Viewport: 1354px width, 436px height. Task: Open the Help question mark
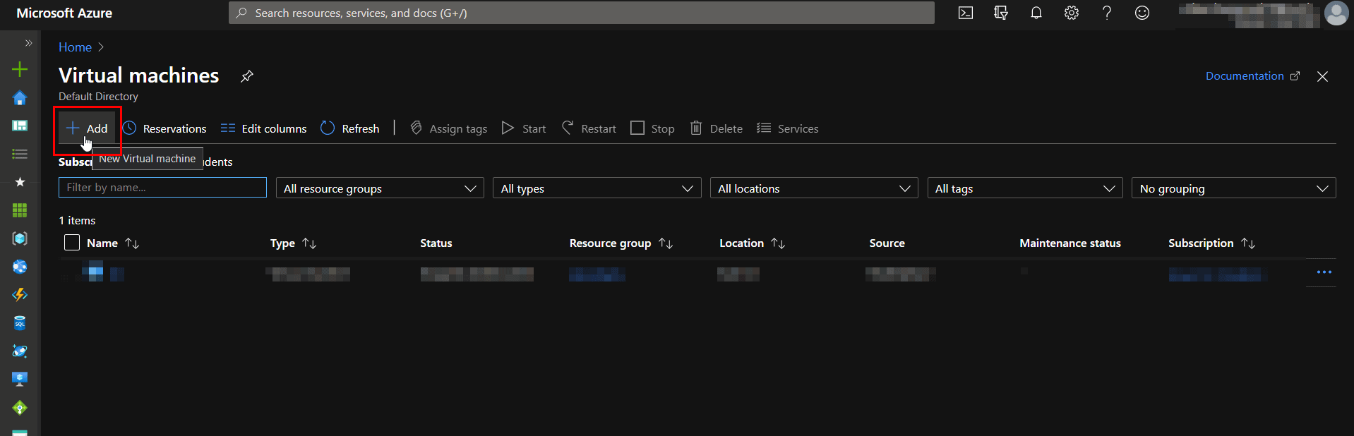(x=1107, y=13)
